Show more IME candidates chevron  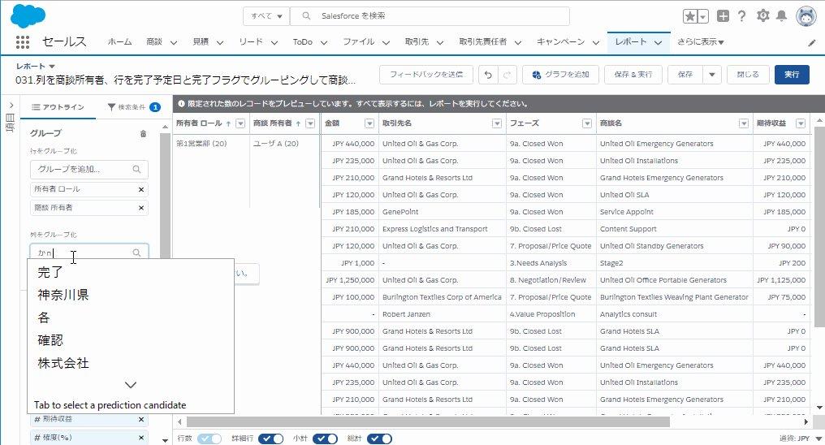[131, 385]
